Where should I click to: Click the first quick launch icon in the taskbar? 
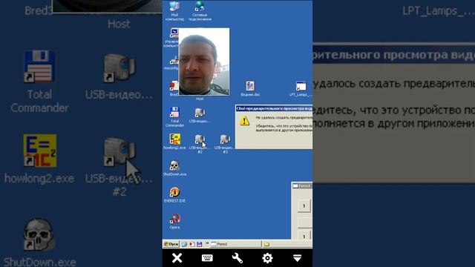click(184, 244)
